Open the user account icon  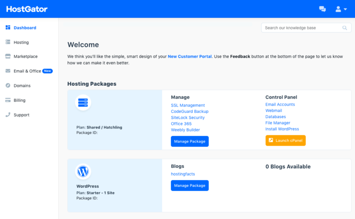coord(338,9)
